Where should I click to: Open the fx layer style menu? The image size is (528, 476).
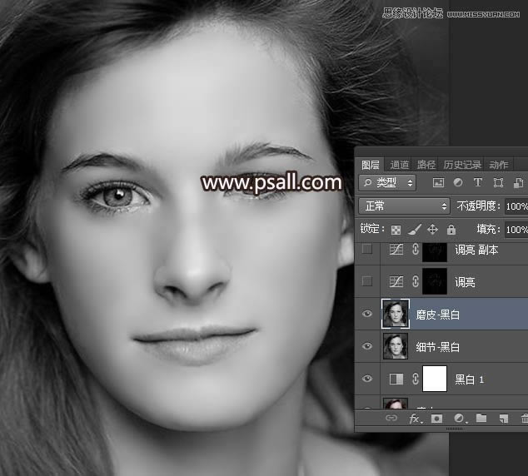[414, 419]
